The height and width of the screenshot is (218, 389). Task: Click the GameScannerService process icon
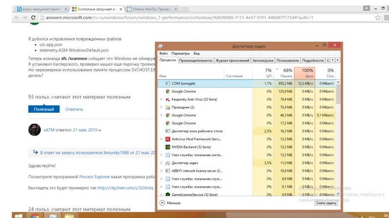[x=168, y=195]
